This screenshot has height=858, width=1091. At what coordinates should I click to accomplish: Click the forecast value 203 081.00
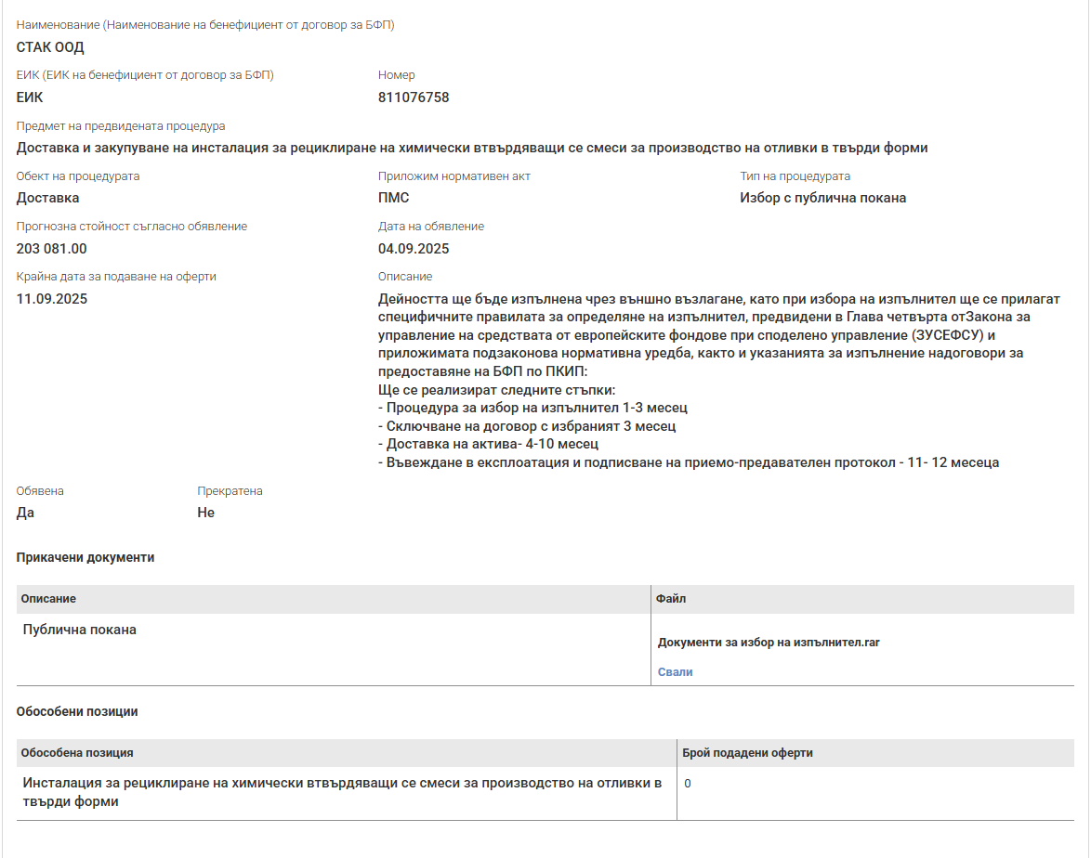pos(52,249)
